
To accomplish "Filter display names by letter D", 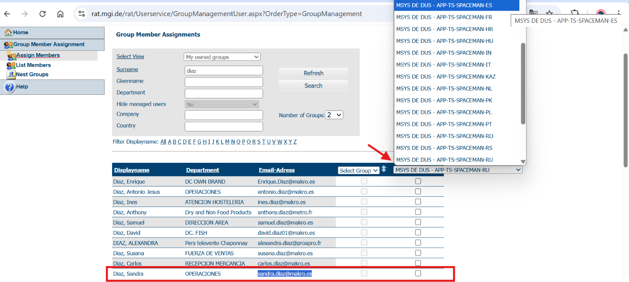I will [185, 142].
